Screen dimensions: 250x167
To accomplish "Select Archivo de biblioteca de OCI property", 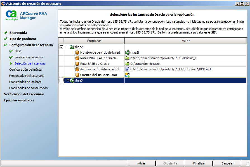I will click(100, 69).
